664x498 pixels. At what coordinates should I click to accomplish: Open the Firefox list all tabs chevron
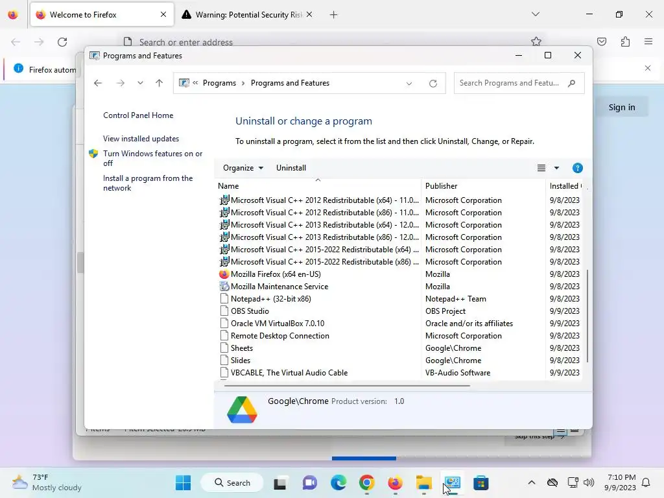[x=535, y=14]
